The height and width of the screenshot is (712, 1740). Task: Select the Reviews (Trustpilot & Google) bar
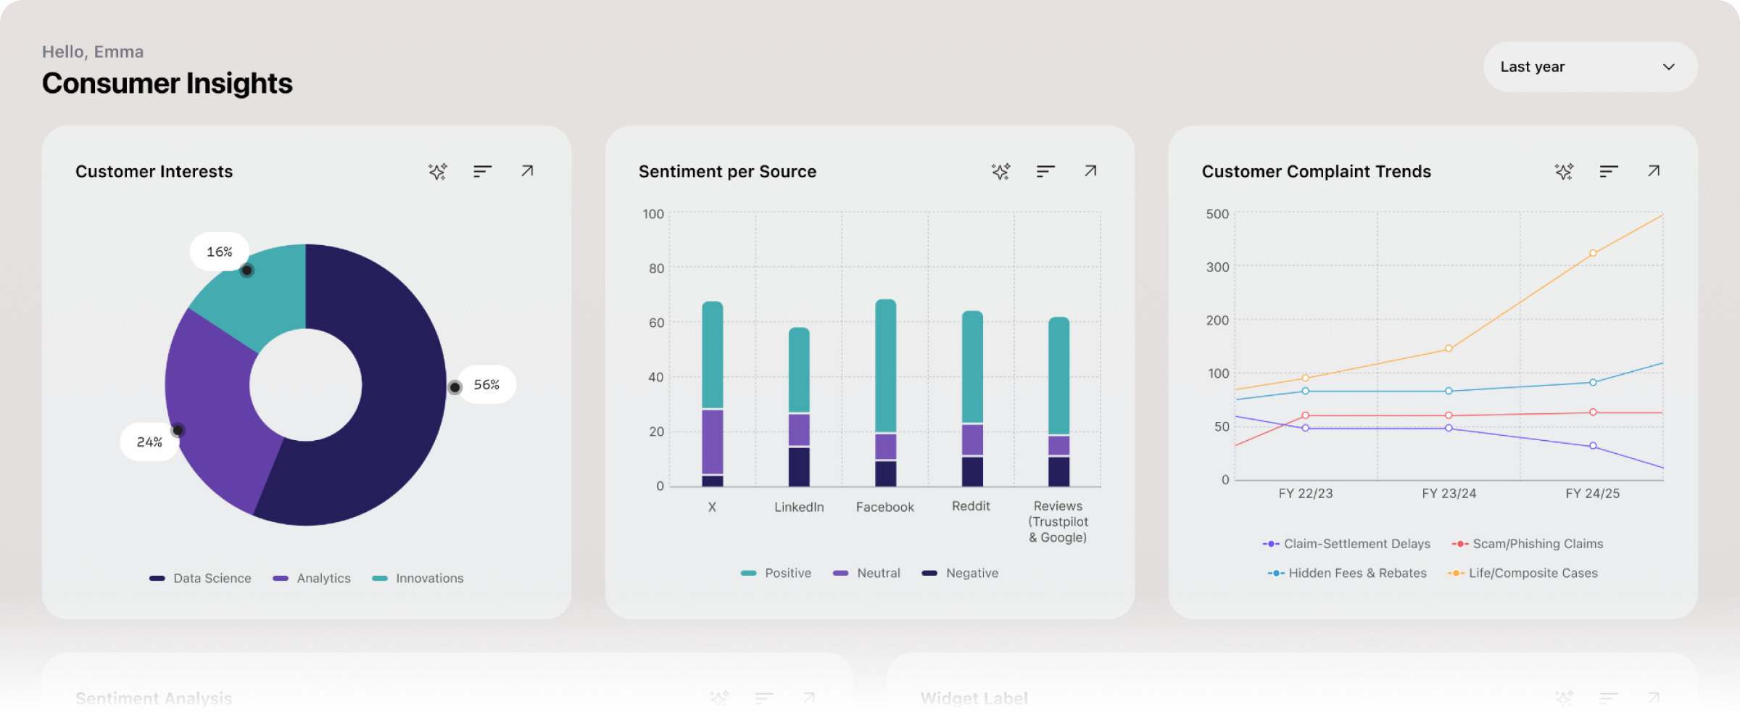tap(1058, 402)
